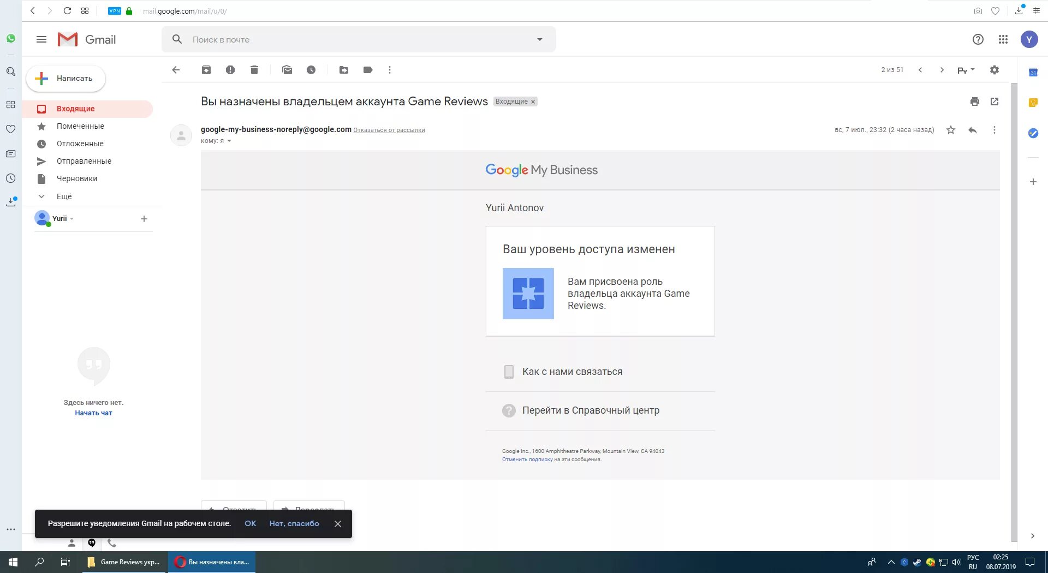This screenshot has width=1048, height=573.
Task: Open Google apps grid
Action: [1003, 39]
